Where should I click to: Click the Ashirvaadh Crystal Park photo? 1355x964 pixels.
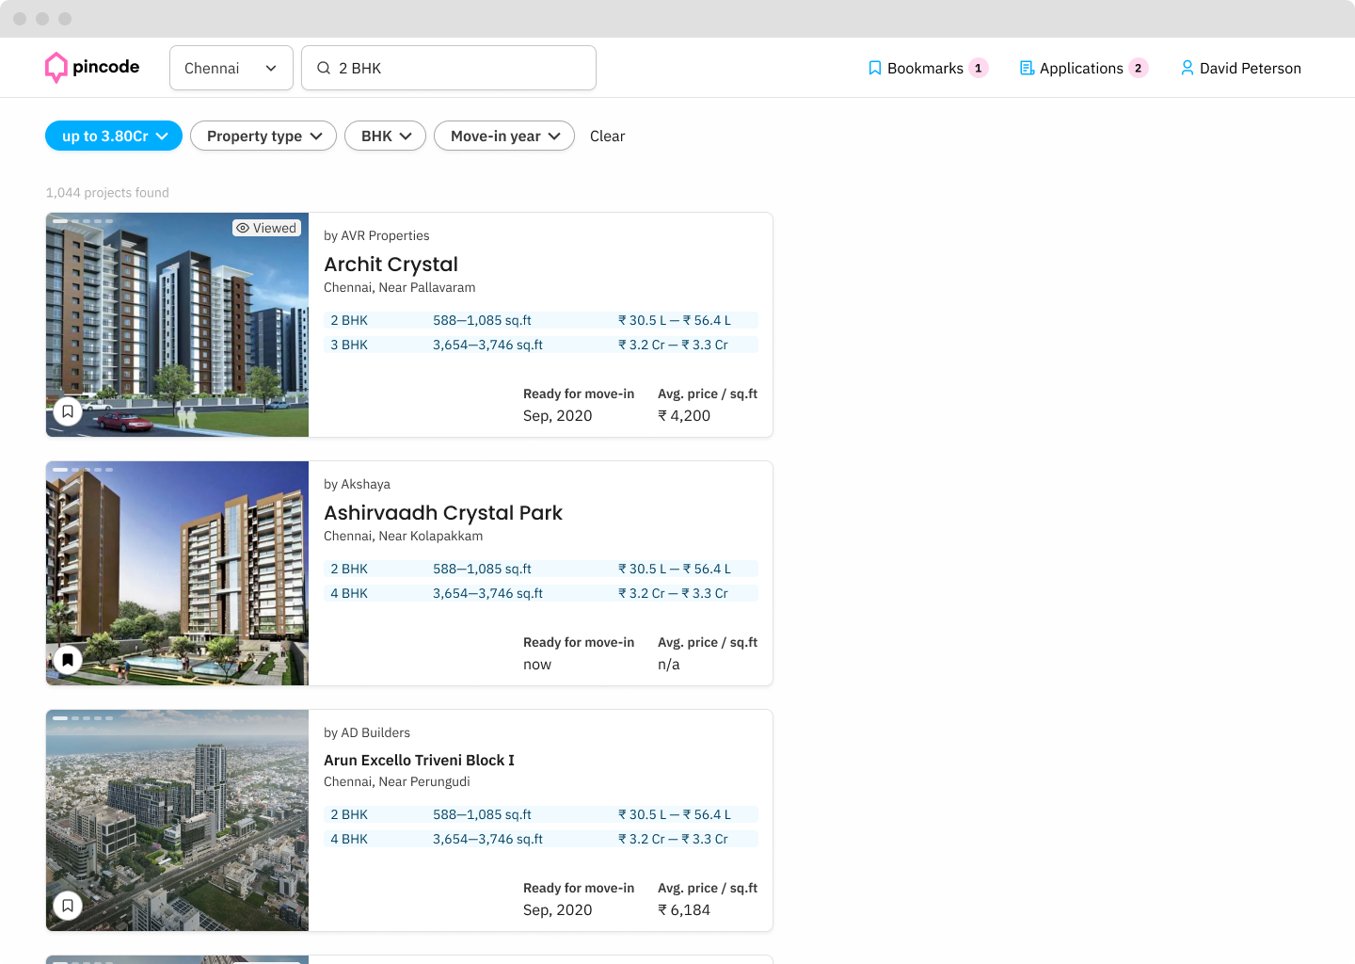(x=177, y=573)
